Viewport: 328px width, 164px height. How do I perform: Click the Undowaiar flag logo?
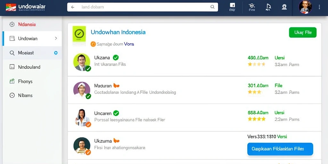point(11,7)
